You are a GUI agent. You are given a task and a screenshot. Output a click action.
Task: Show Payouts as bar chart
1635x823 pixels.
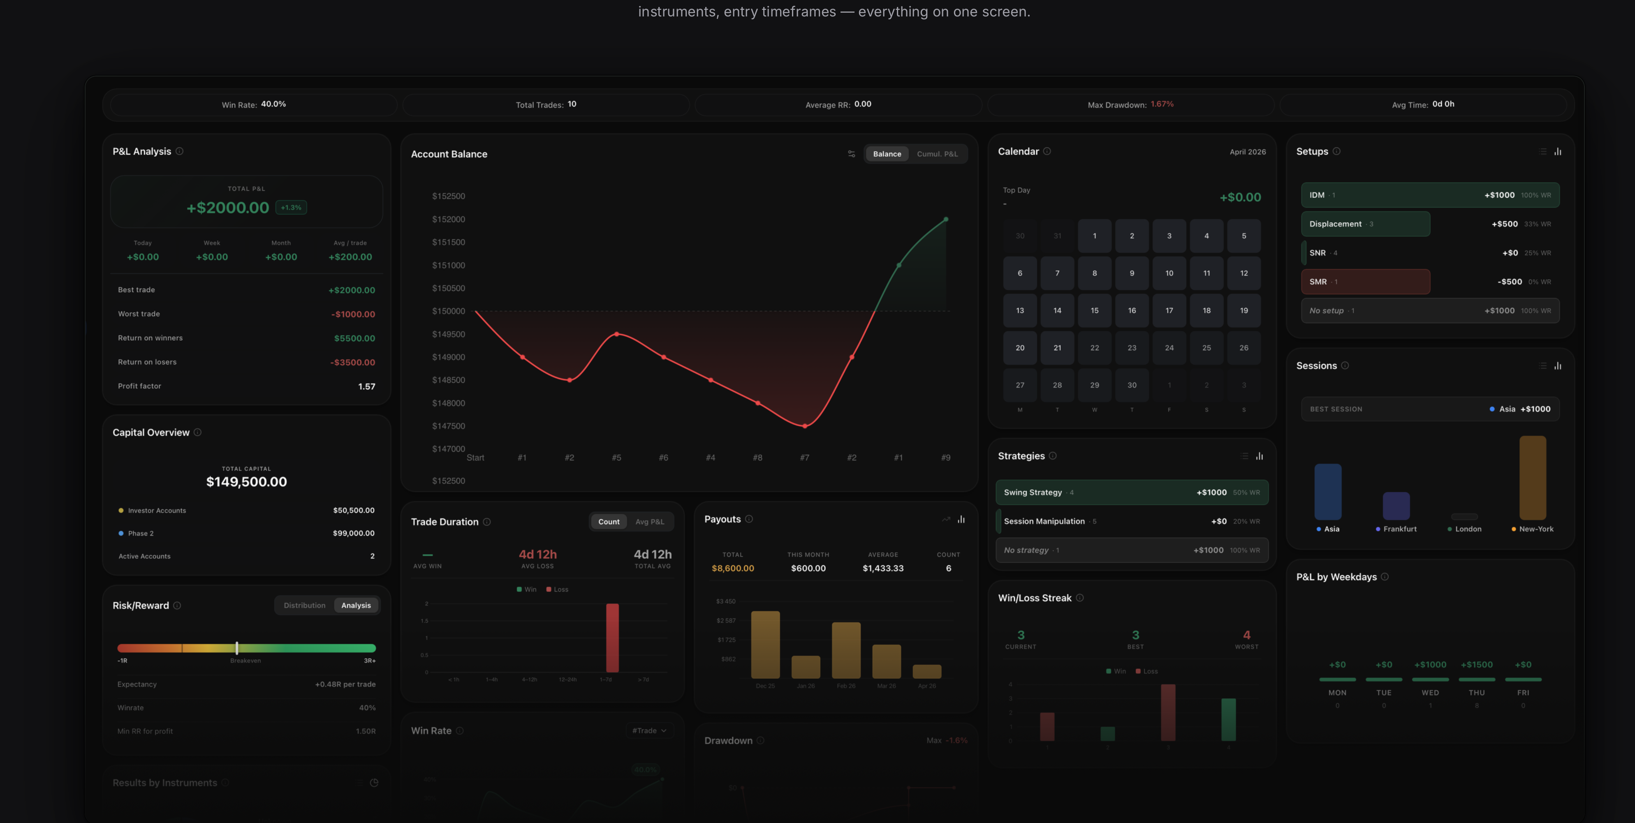click(961, 519)
